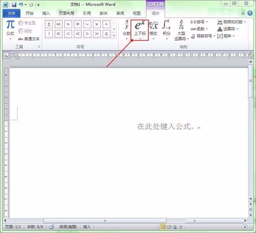256x233 pixels.
Task: Click 英语(美国) language in status bar
Action: [x=68, y=227]
